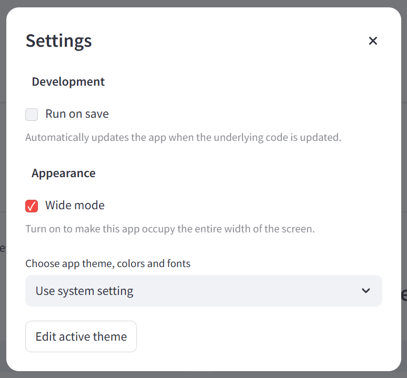Image resolution: width=407 pixels, height=378 pixels.
Task: Click the empty unchecked box beside Run on save
Action: (x=32, y=114)
